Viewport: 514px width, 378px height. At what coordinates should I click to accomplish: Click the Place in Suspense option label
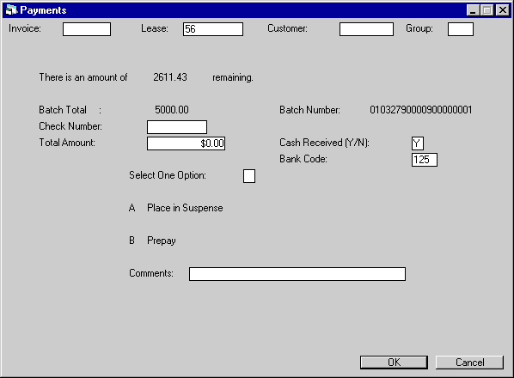click(x=185, y=208)
